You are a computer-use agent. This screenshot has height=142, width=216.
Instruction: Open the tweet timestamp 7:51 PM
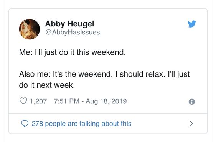pos(66,101)
